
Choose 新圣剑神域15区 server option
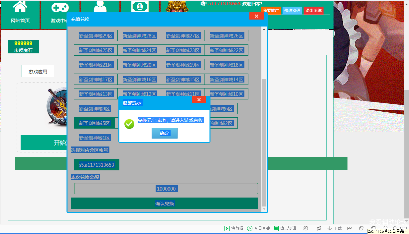coord(183,80)
